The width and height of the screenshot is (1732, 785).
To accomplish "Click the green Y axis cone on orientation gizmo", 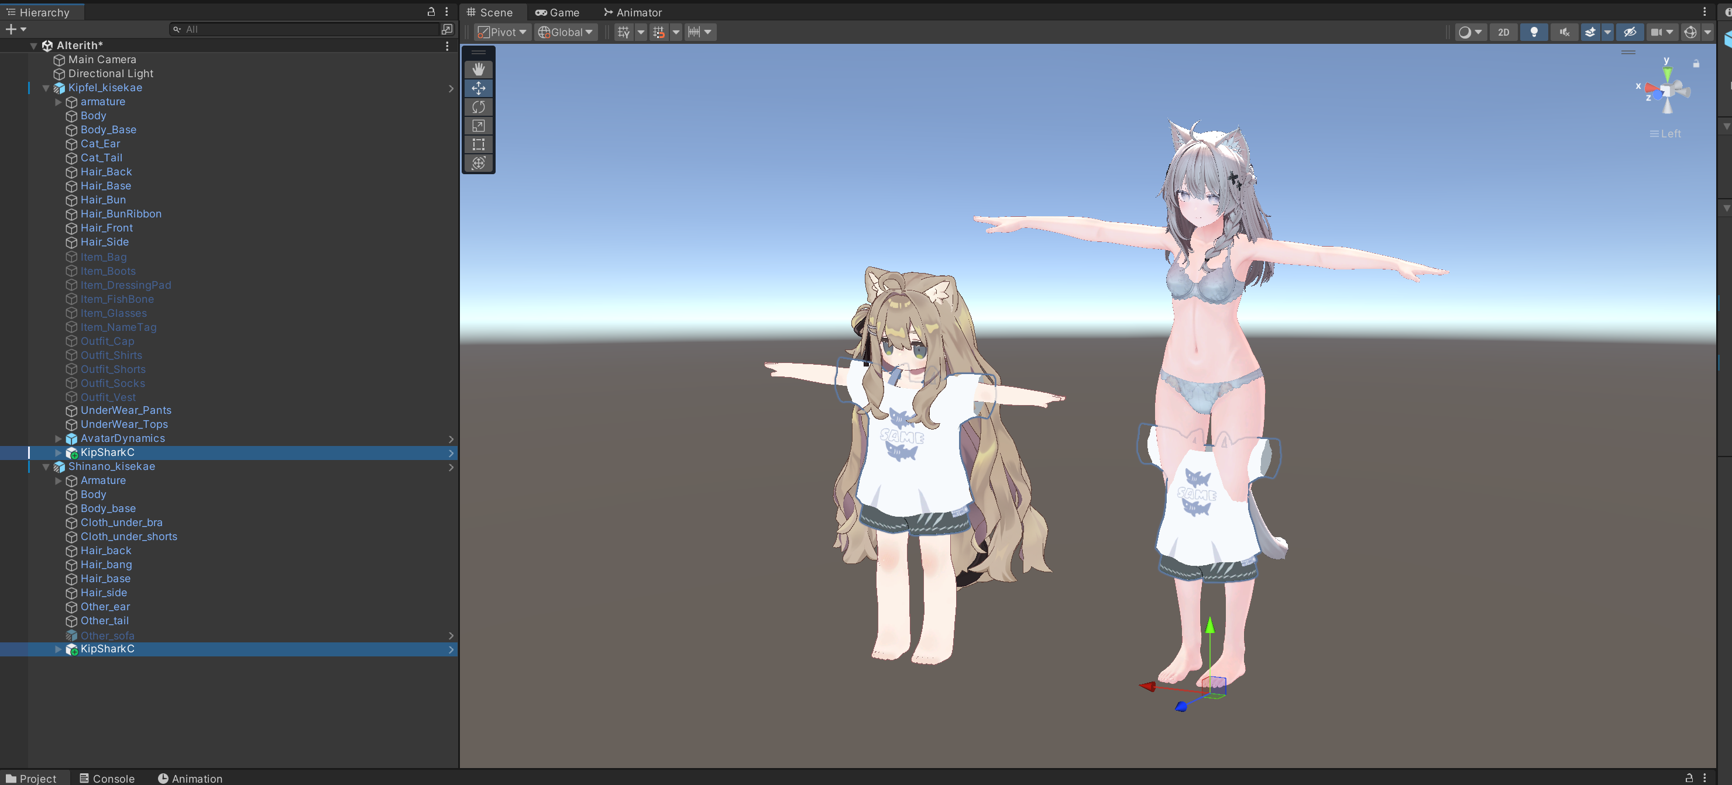I will coord(1667,72).
